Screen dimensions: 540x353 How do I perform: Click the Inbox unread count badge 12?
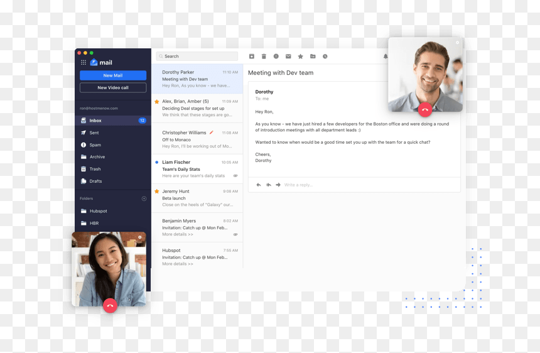click(143, 121)
